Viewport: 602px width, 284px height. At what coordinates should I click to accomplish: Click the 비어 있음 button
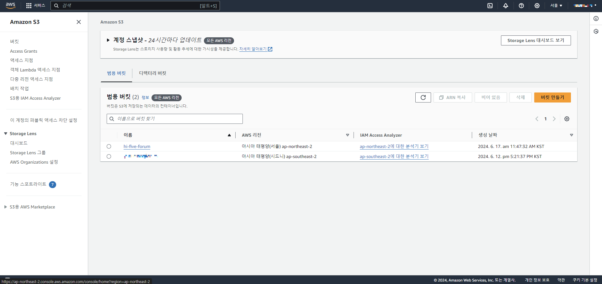tap(491, 97)
